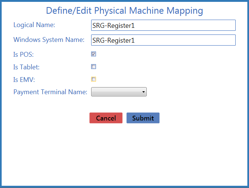
Task: Click into the Logical Name text field
Action: 163,25
